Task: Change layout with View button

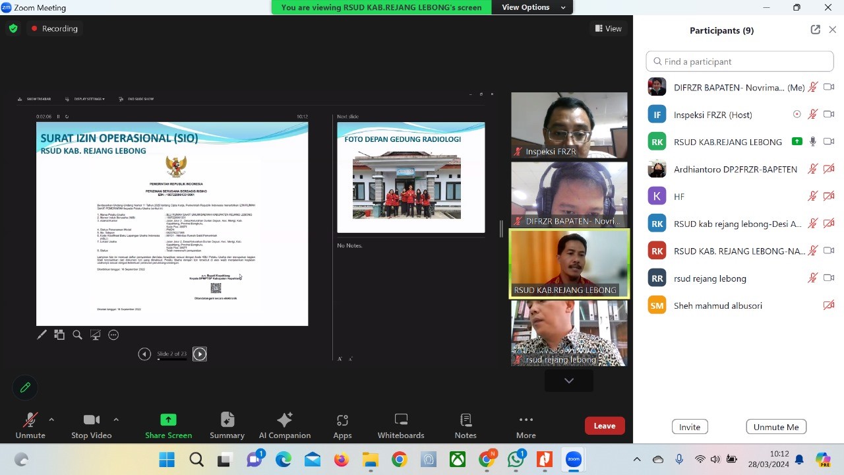Action: [x=609, y=28]
